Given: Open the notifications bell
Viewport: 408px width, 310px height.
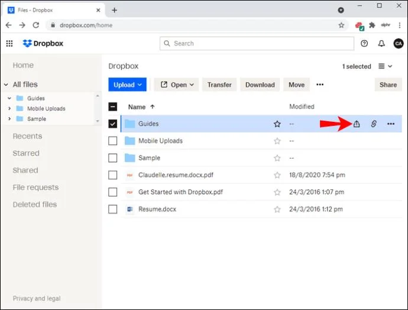Looking at the screenshot, I should tap(381, 43).
